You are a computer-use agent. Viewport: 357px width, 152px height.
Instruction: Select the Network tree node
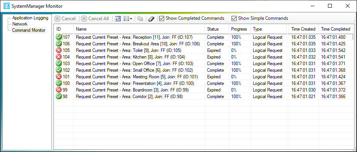coord(20,24)
